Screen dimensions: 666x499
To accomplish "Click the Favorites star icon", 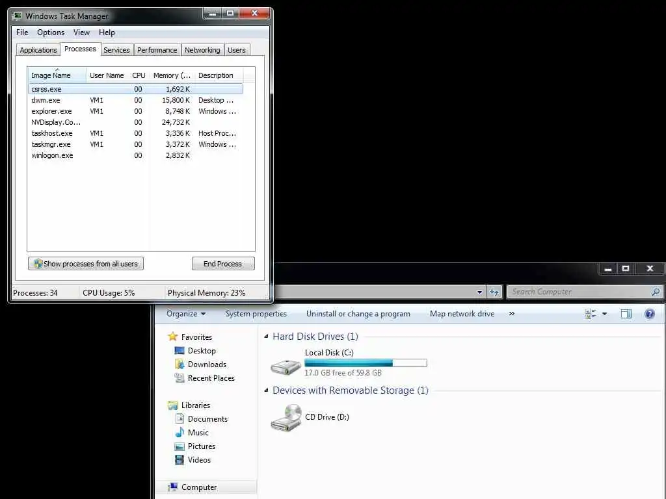I will pos(172,337).
